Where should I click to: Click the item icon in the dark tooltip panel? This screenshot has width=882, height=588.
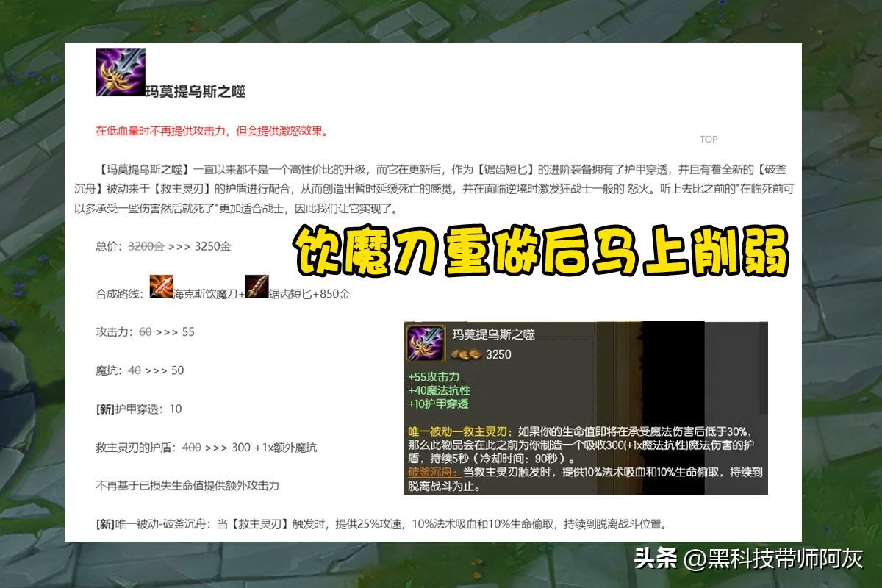(425, 345)
